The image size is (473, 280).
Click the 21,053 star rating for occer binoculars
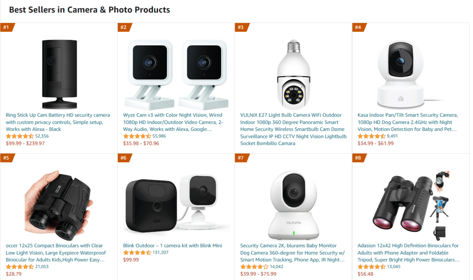(x=19, y=267)
